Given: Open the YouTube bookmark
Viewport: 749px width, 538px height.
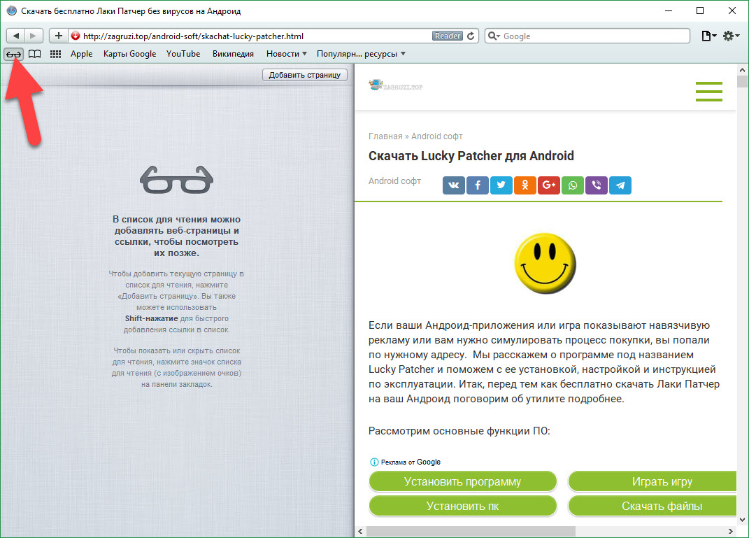Looking at the screenshot, I should 183,54.
